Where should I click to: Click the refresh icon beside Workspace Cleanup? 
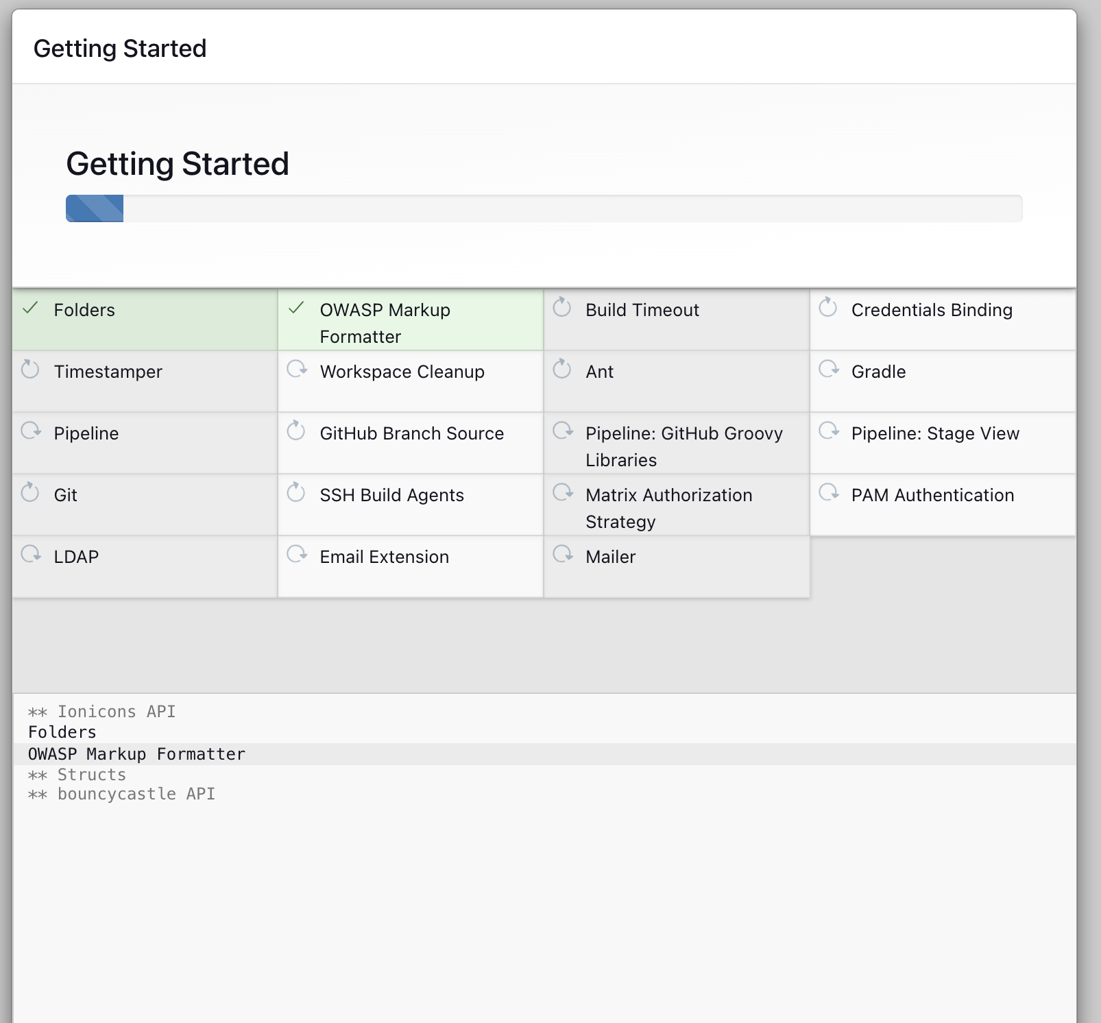coord(297,370)
